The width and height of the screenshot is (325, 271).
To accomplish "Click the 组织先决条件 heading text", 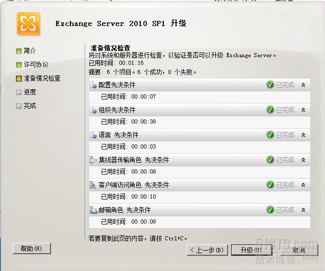I will tap(117, 110).
